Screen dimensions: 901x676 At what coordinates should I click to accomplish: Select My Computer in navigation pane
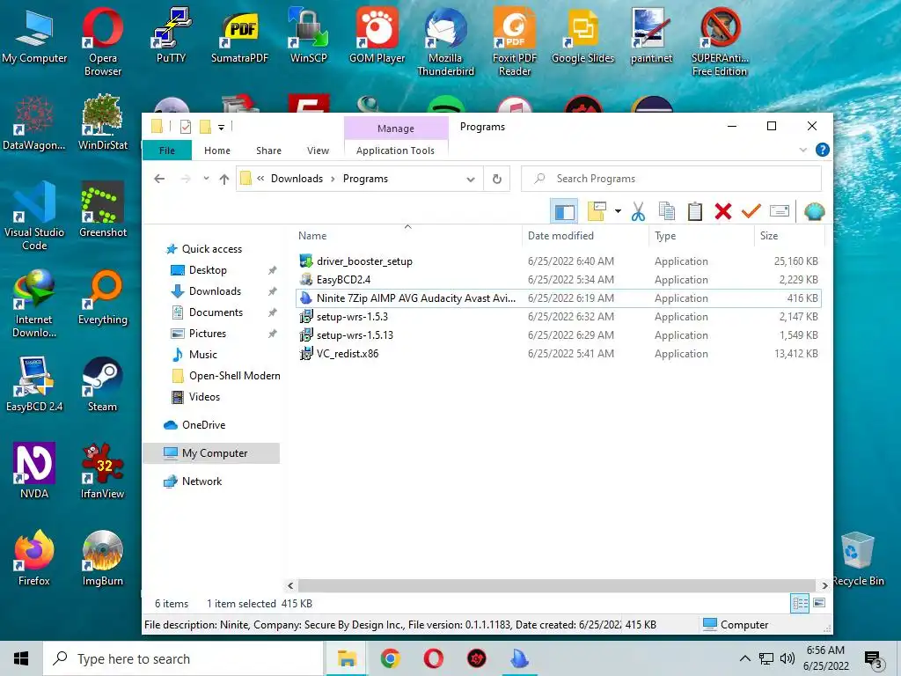[x=211, y=453]
